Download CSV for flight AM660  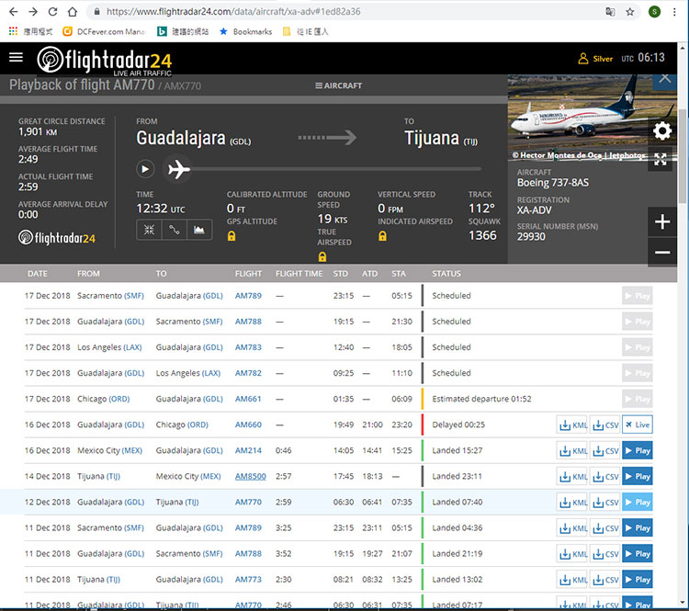[x=605, y=425]
